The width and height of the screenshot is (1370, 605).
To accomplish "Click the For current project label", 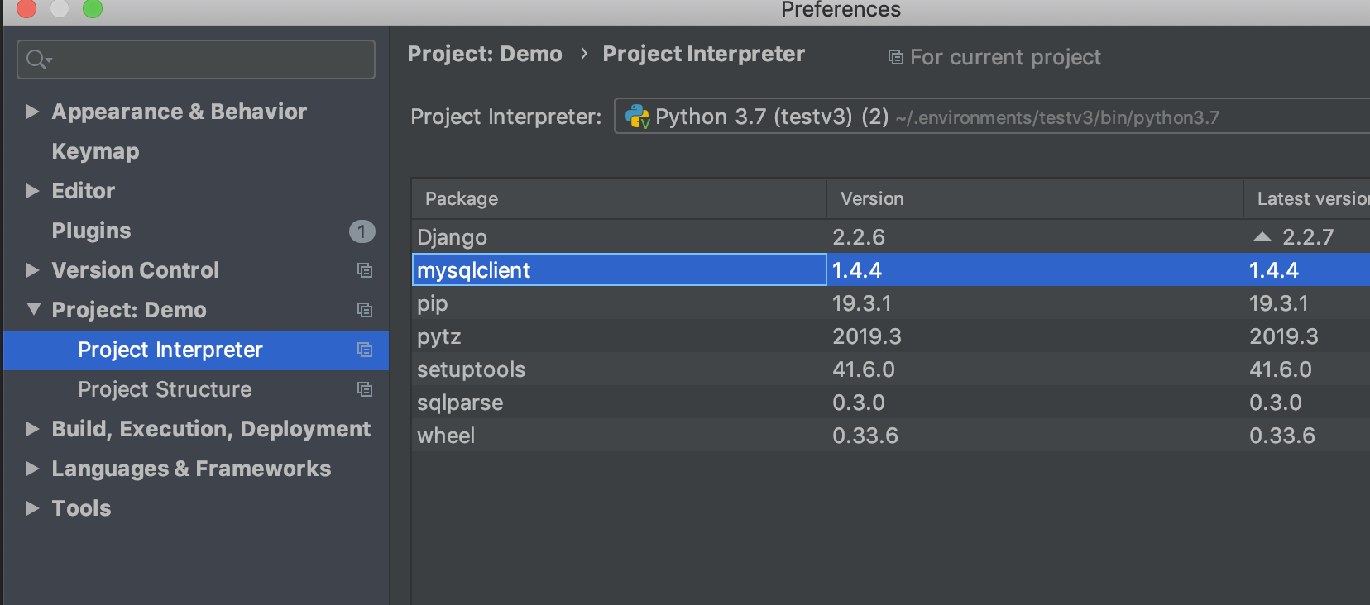I will tap(1005, 57).
